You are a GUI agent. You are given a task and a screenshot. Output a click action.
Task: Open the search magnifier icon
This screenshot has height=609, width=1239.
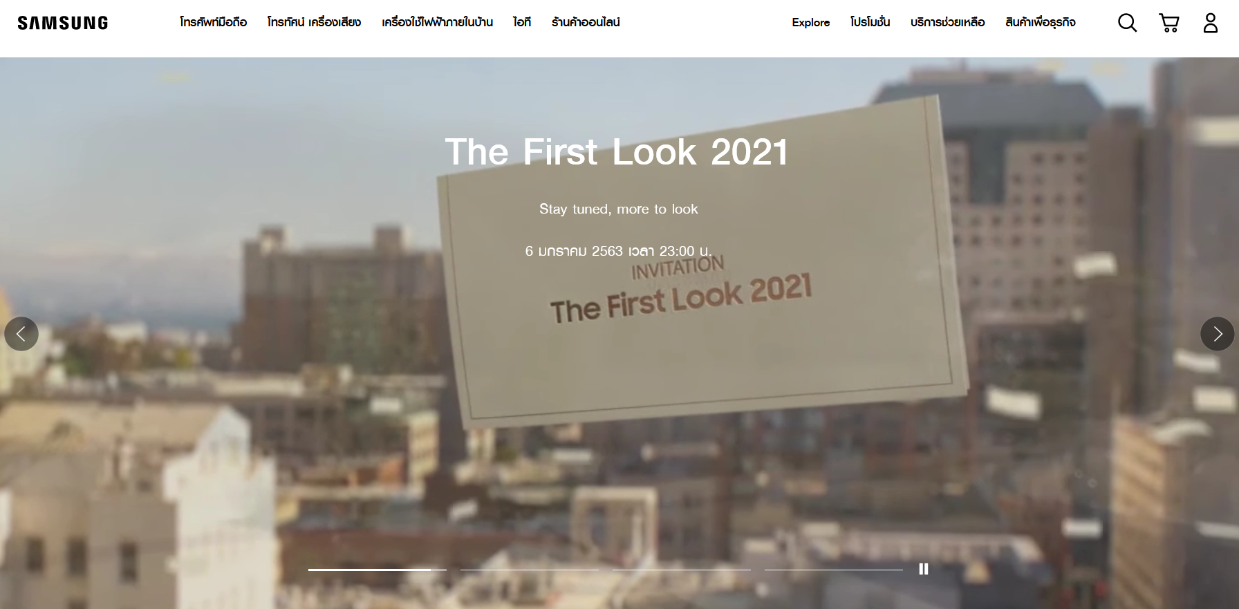[1127, 23]
